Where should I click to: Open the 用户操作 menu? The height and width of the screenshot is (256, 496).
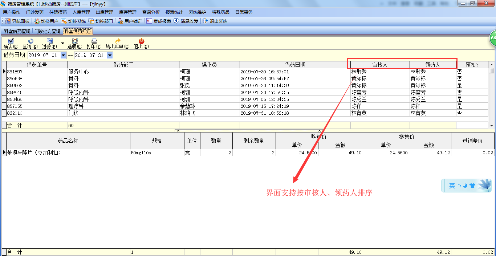point(12,12)
